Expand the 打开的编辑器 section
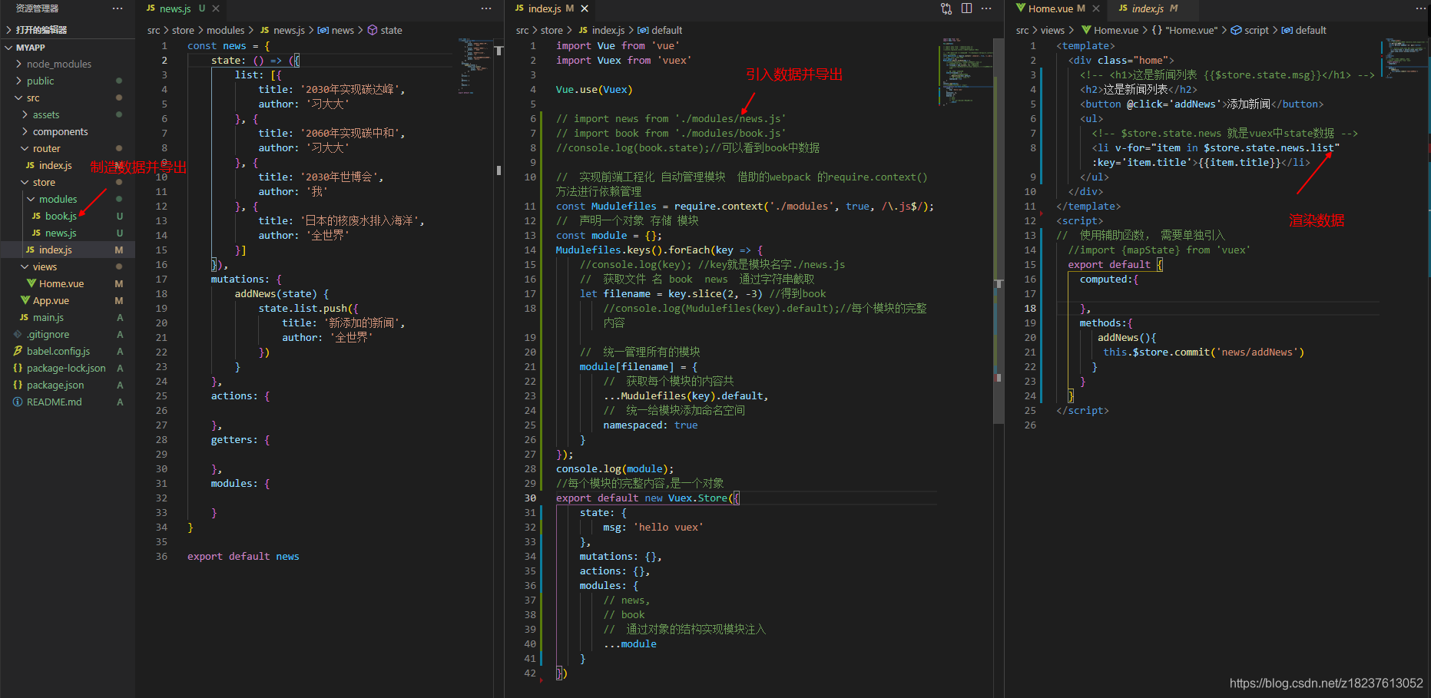 41,30
